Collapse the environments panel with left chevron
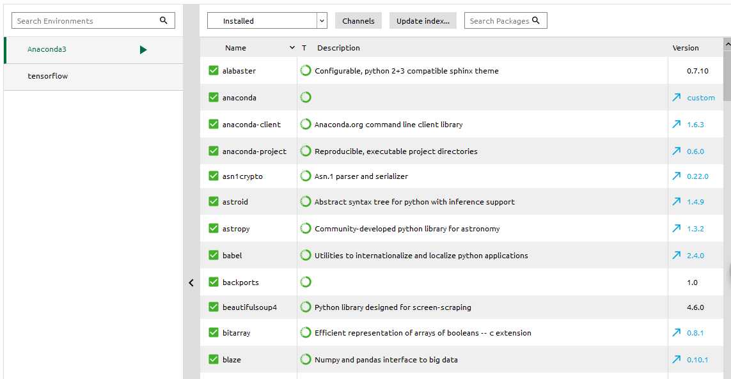731x379 pixels. pyautogui.click(x=191, y=282)
